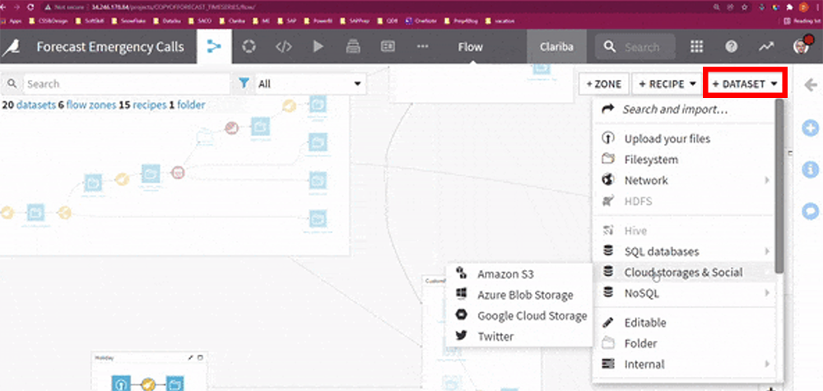823x391 pixels.
Task: Open the datasets count link
Action: (29, 105)
